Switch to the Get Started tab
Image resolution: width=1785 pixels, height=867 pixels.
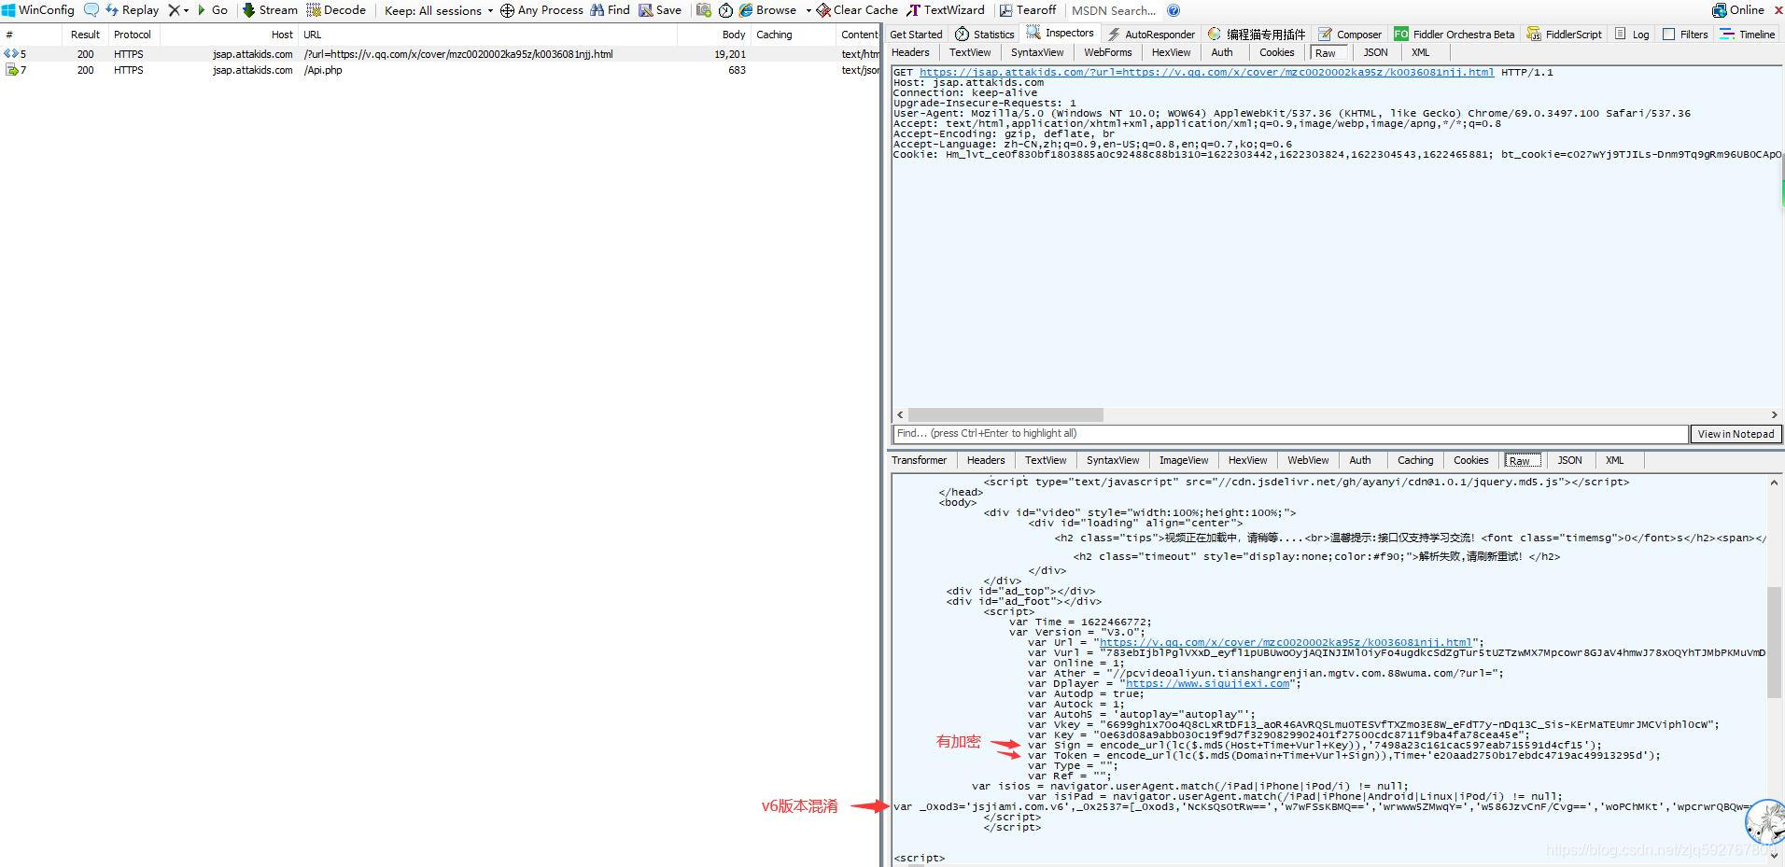click(916, 35)
